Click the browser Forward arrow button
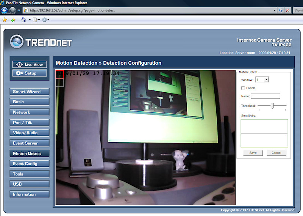Image resolution: width=303 pixels, height=216 pixels. pos(12,10)
